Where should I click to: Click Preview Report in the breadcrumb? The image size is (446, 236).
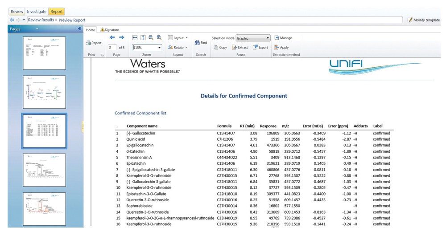pos(72,20)
